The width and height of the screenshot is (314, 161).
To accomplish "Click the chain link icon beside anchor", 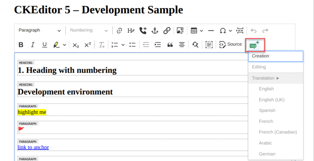I will 167,31.
